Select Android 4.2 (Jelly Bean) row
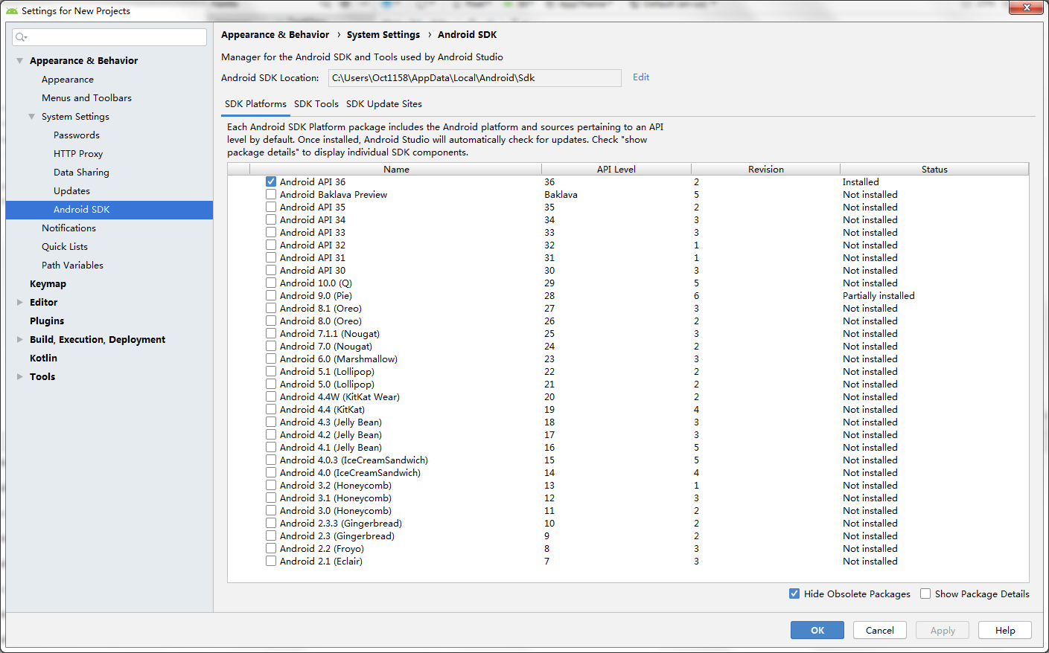Viewport: 1049px width, 653px height. point(331,434)
